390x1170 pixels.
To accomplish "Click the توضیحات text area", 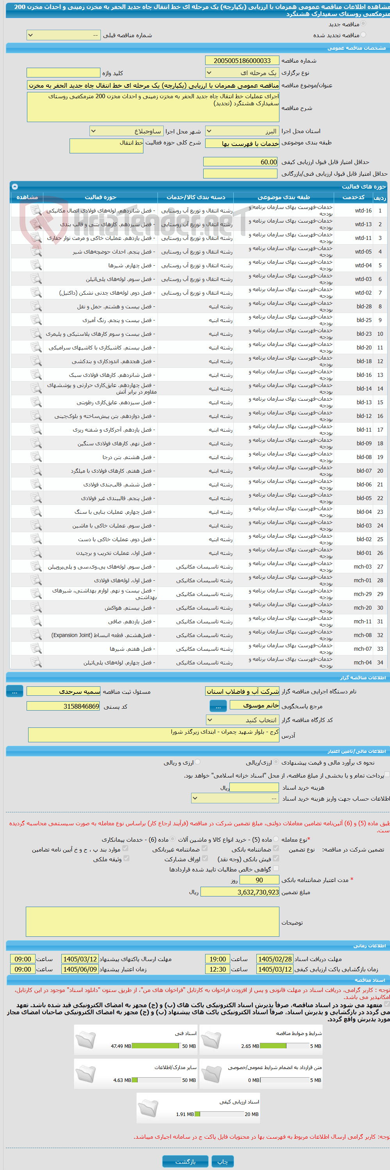I will [153, 922].
